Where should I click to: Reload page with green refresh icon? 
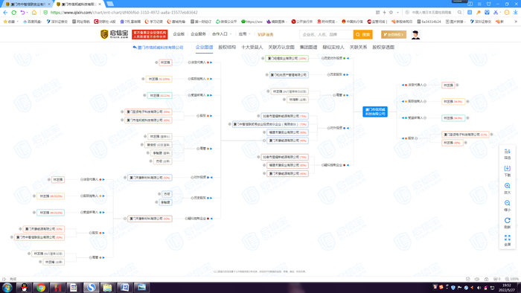(14, 13)
